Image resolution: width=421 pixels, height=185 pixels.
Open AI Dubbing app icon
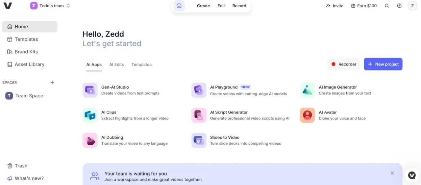90,141
